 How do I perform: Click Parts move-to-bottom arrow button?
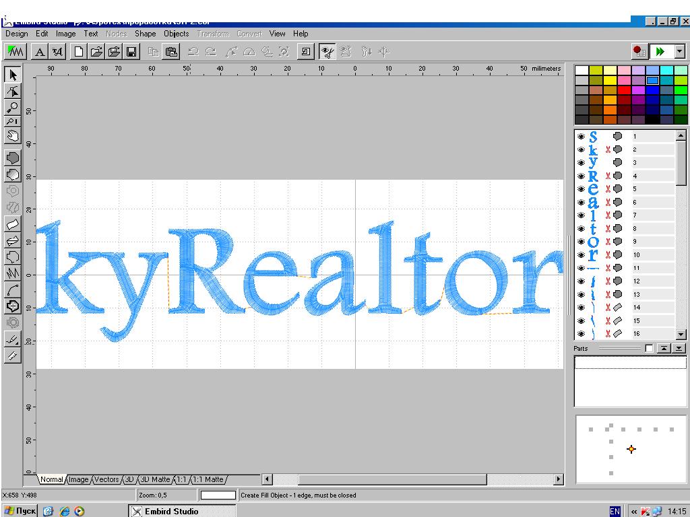tap(679, 348)
